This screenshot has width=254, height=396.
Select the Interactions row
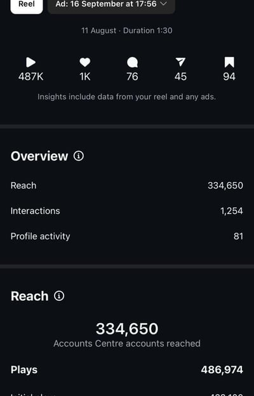(x=127, y=211)
